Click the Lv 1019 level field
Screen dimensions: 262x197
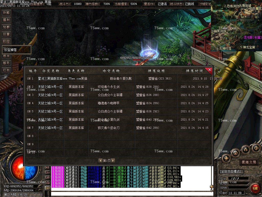[238, 179]
